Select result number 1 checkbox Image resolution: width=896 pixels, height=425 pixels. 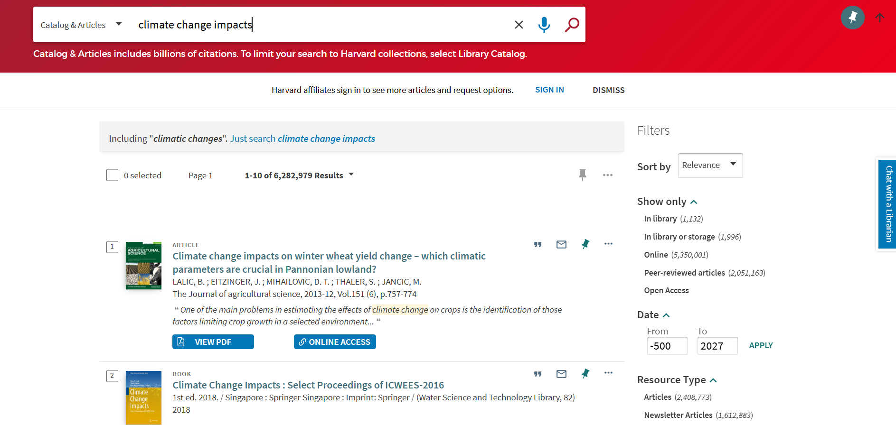coord(112,247)
